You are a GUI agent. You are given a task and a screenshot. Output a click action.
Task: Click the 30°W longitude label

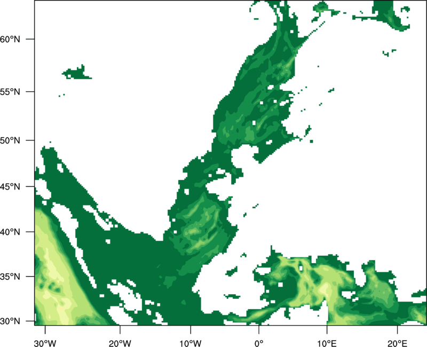point(45,343)
